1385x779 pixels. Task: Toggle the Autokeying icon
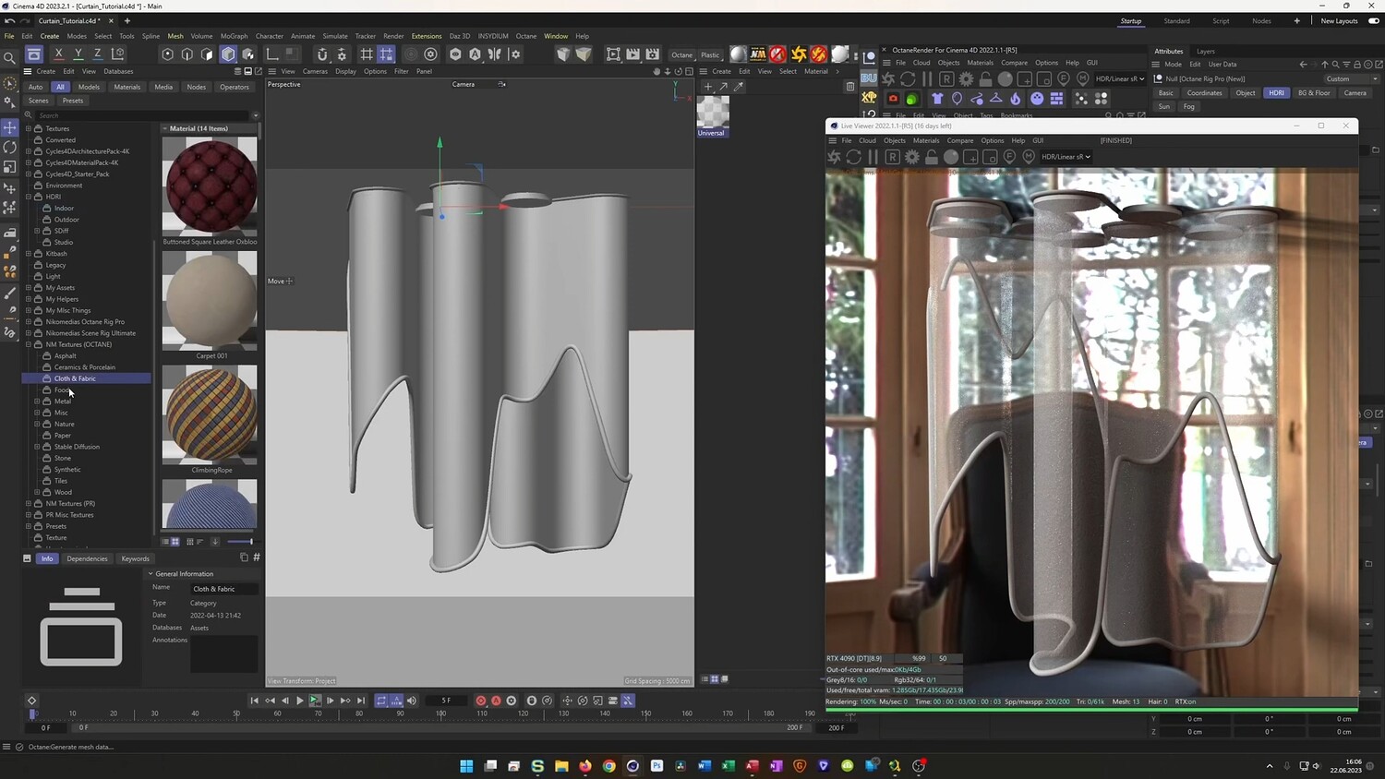click(496, 701)
